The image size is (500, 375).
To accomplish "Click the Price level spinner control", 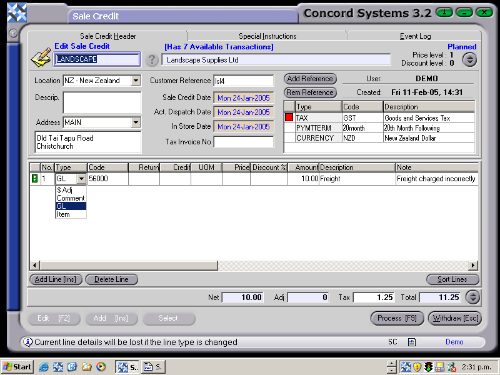I will tap(471, 59).
